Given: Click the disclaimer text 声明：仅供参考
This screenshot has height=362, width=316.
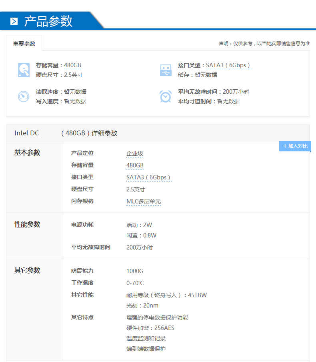Looking at the screenshot, I should coord(264,44).
